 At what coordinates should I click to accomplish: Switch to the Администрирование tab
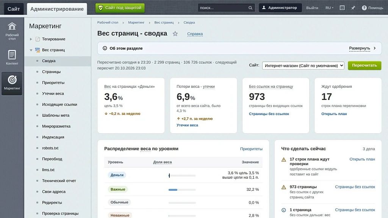[57, 9]
